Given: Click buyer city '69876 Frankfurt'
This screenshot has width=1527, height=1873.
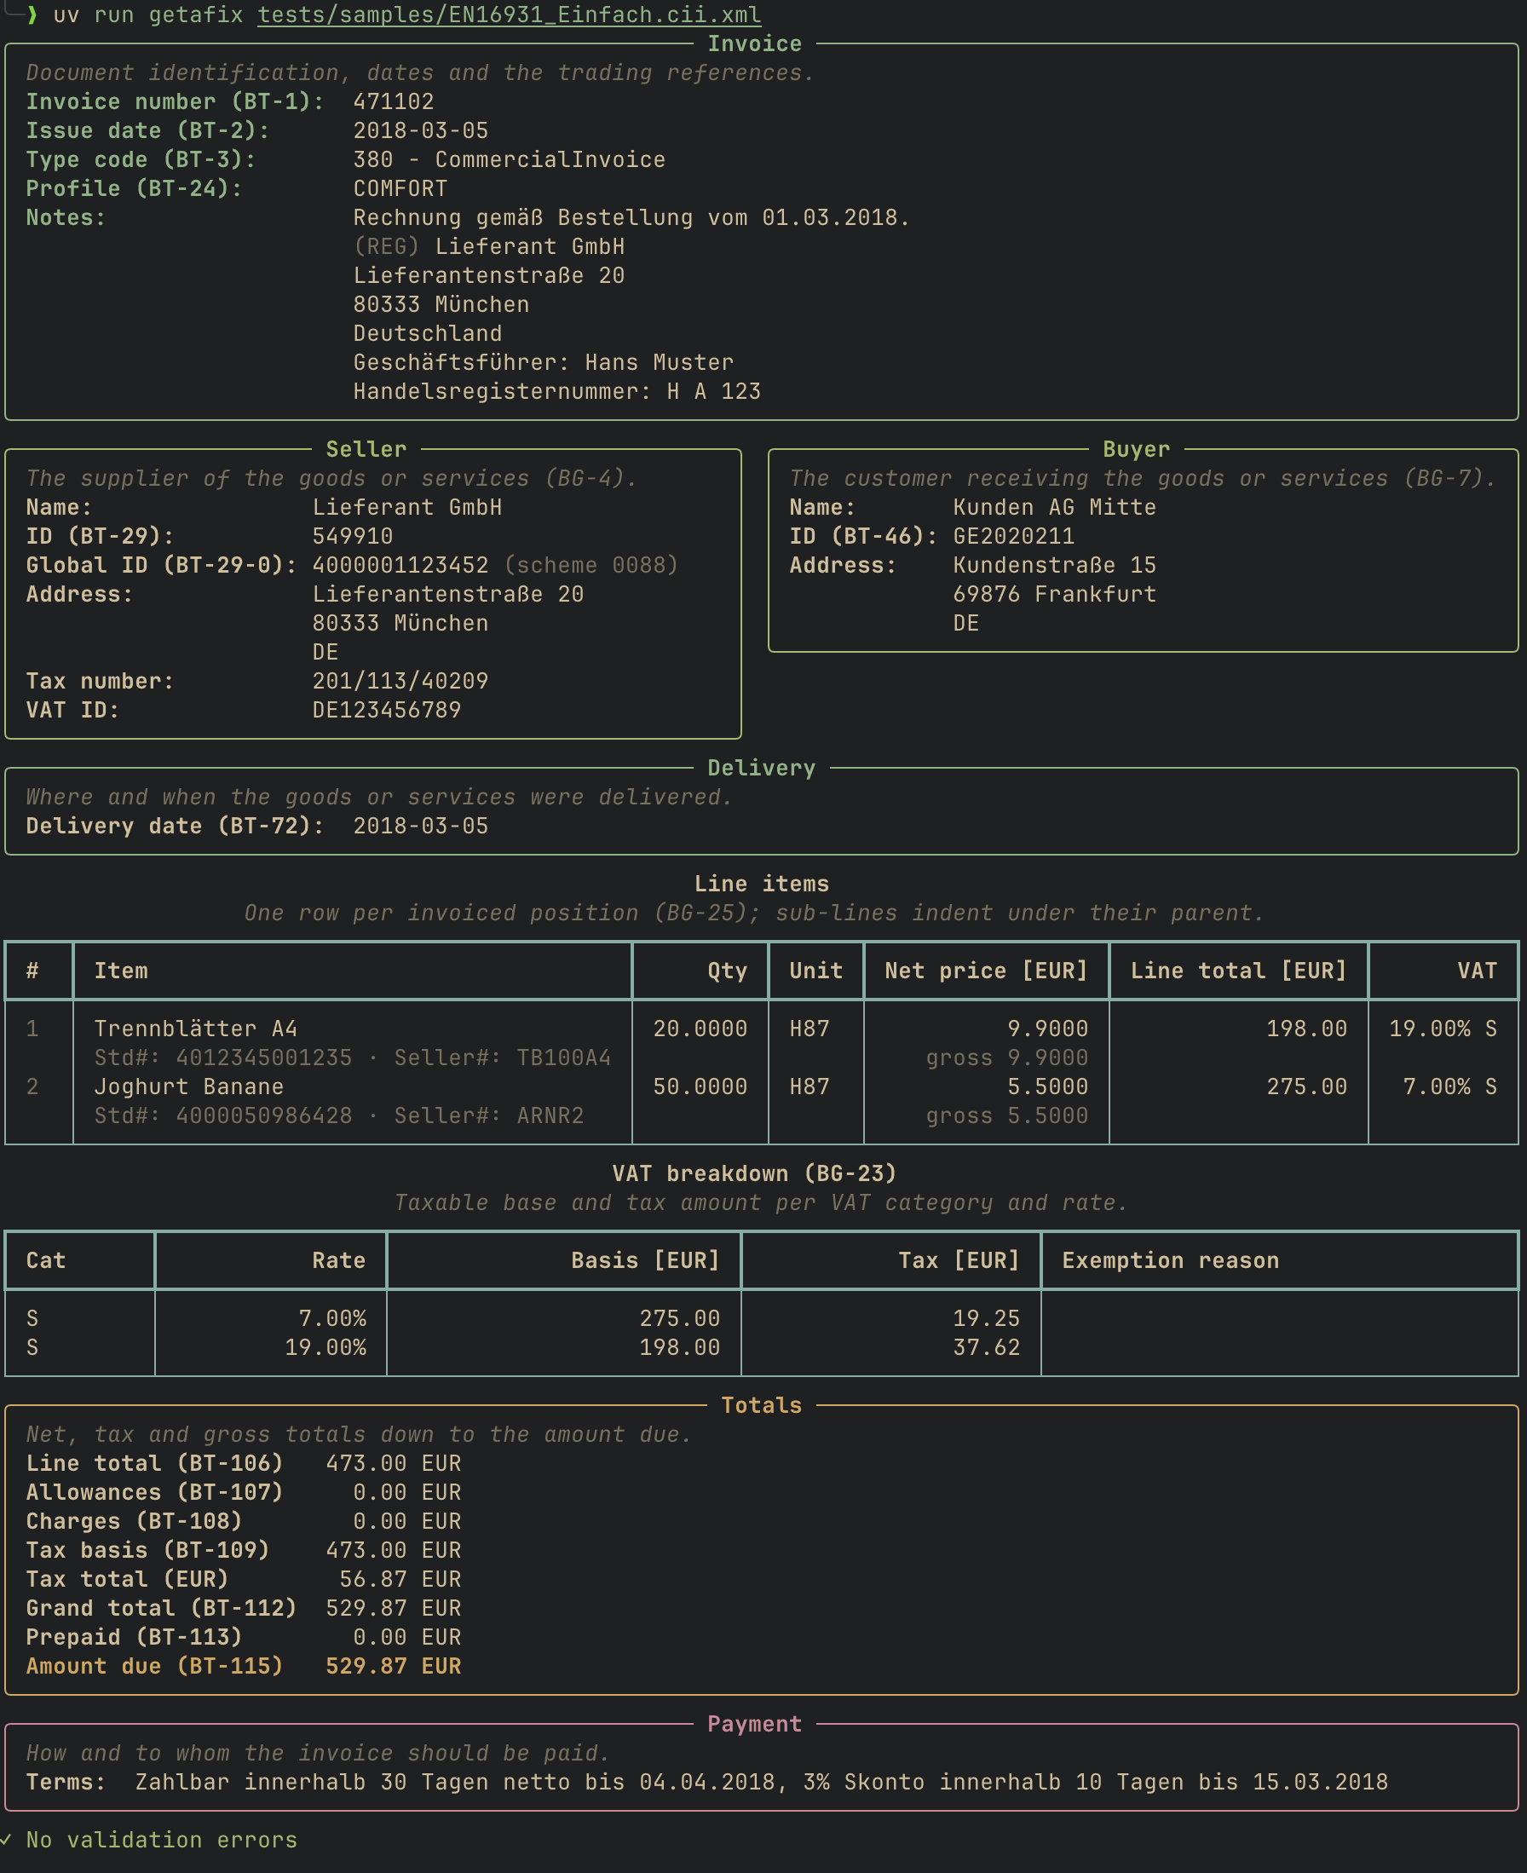Looking at the screenshot, I should click(x=1055, y=594).
